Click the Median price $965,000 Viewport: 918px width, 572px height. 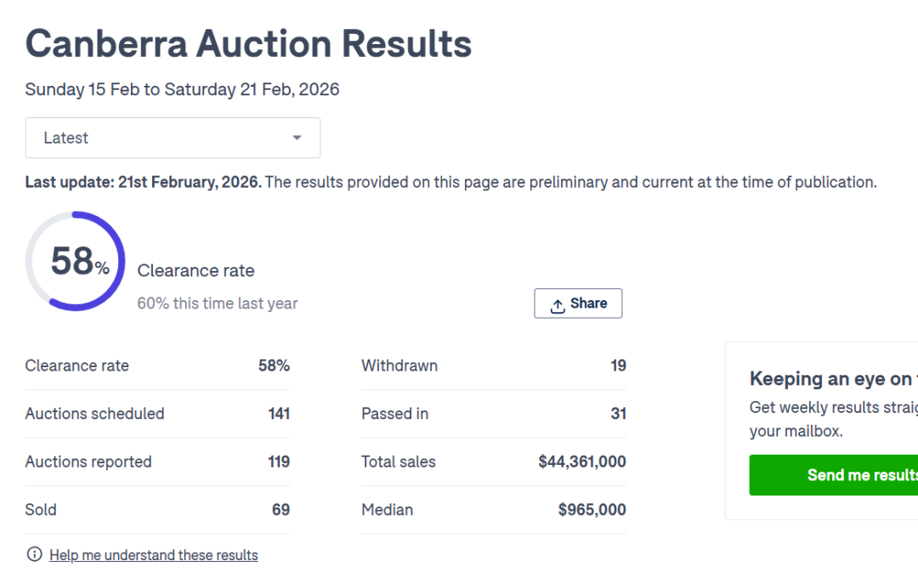pyautogui.click(x=592, y=510)
